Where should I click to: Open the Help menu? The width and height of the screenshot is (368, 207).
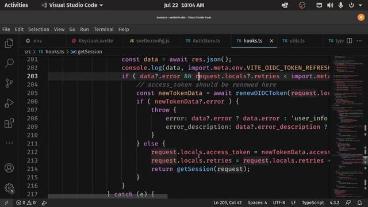(x=124, y=29)
